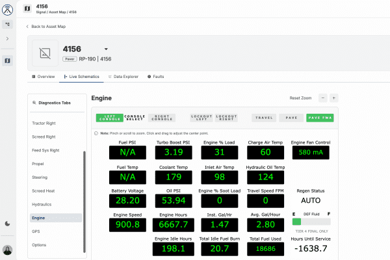This screenshot has width=390, height=260.
Task: Toggle the Right Console selector
Action: pos(162,118)
